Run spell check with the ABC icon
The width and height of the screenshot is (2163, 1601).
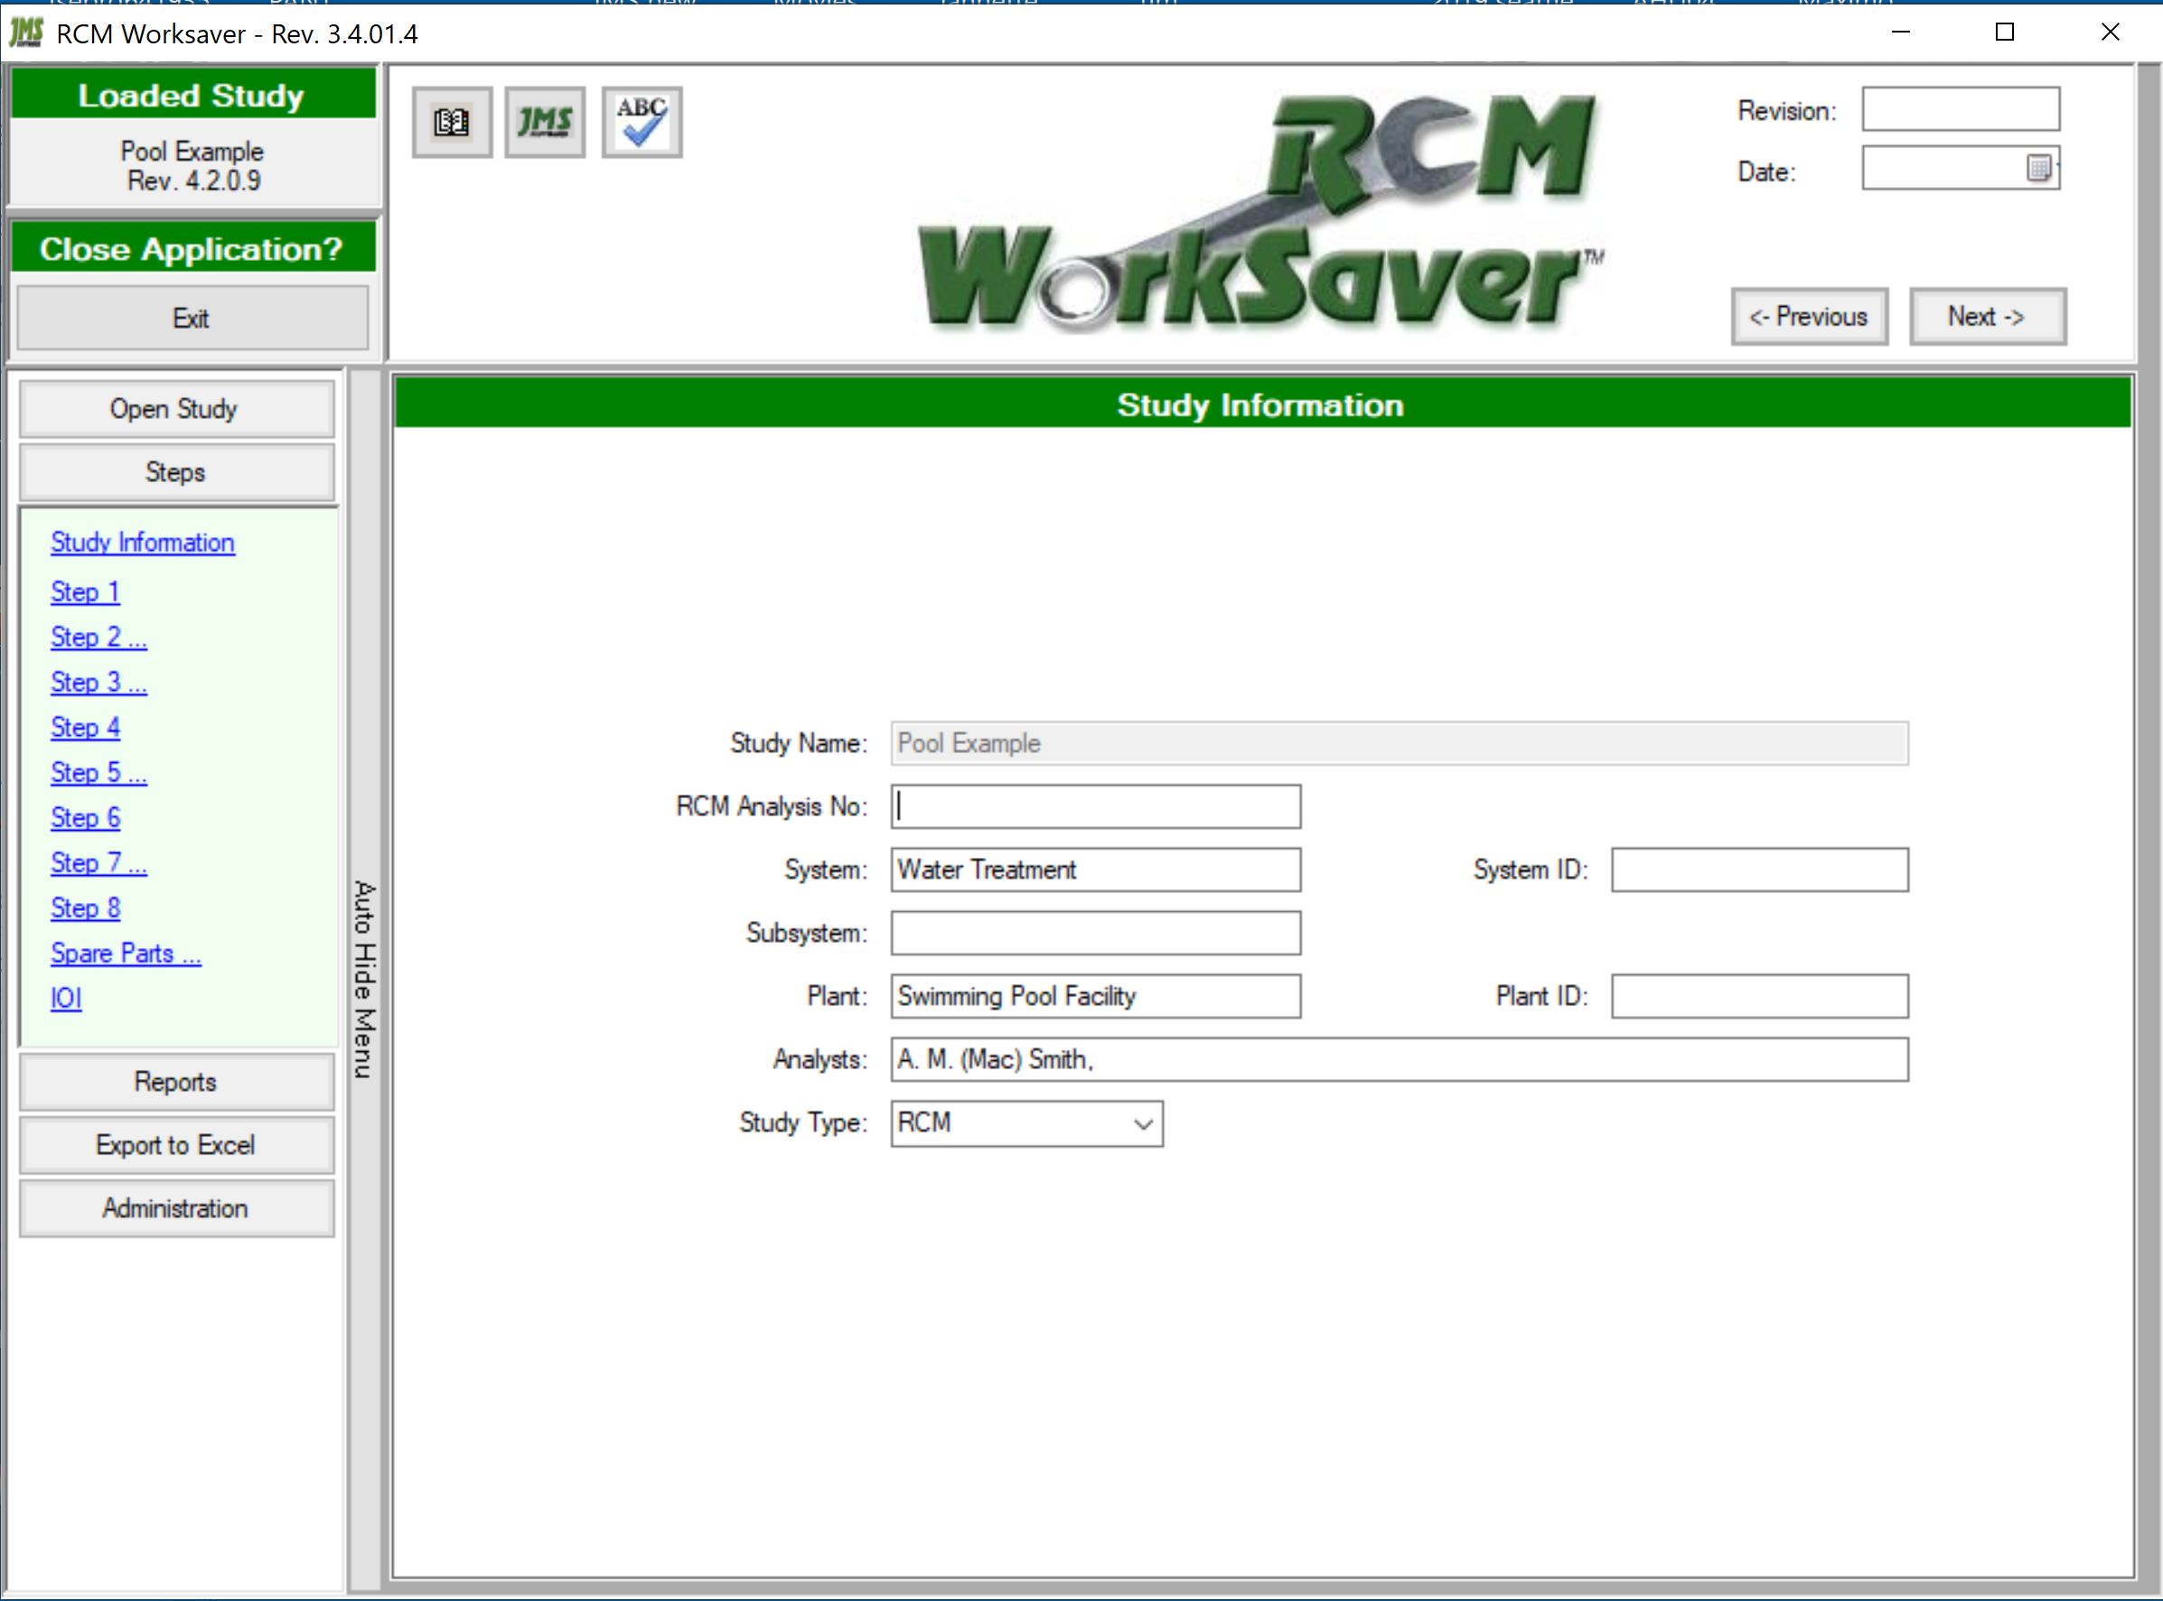pos(641,120)
